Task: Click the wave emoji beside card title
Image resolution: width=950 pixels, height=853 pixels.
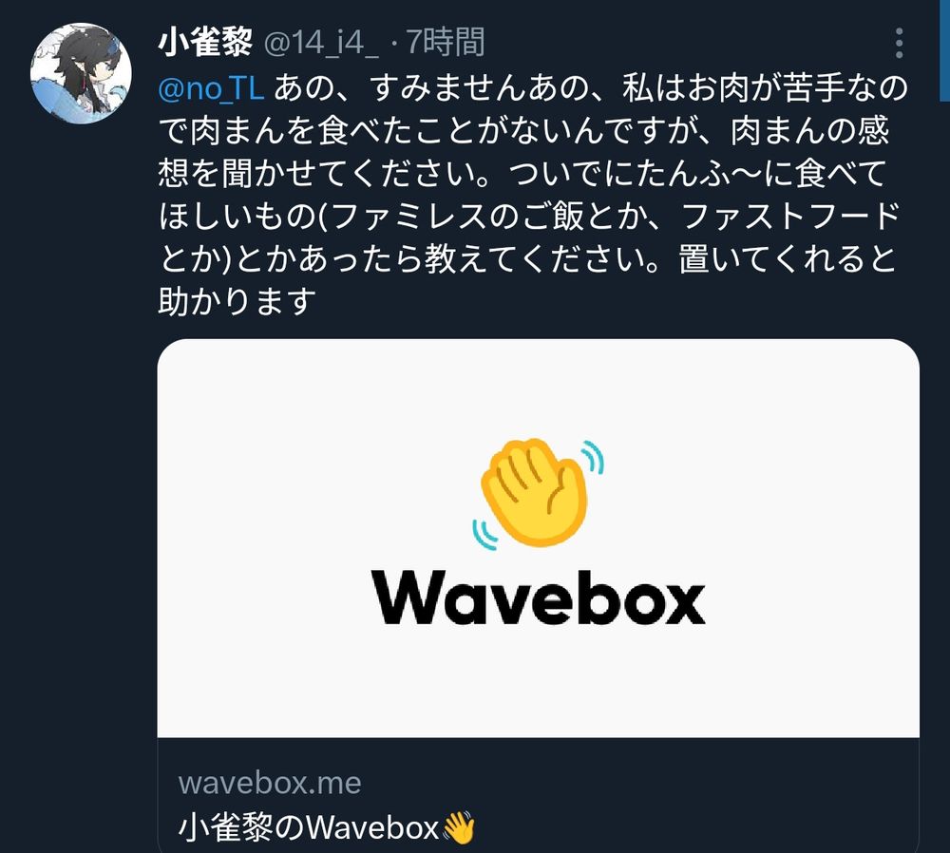Action: click(459, 828)
